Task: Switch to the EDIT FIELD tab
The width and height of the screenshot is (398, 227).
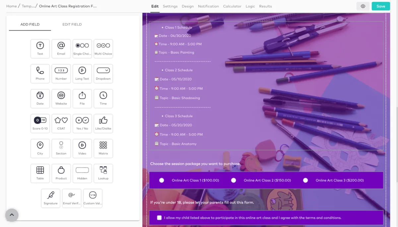Action: pos(72,24)
